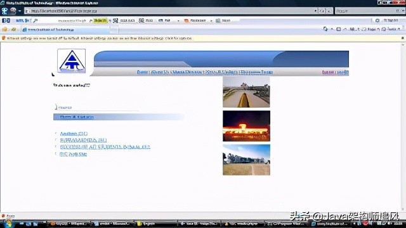Open the recent pages dropdown beside navigation arrows
Image resolution: width=406 pixels, height=228 pixels.
point(20,11)
